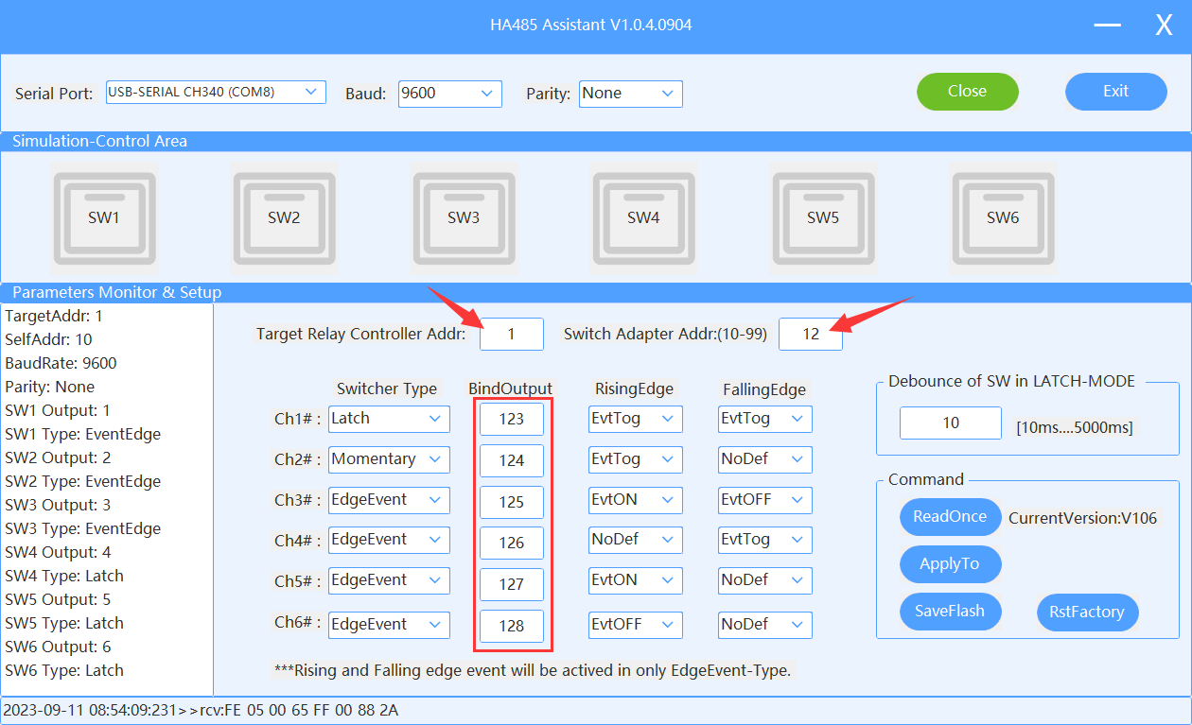Click the Debounce time input field
Image resolution: width=1192 pixels, height=725 pixels.
point(950,423)
